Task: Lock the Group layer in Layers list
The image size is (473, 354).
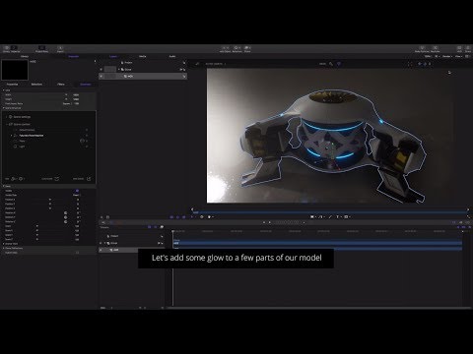Action: [x=184, y=70]
